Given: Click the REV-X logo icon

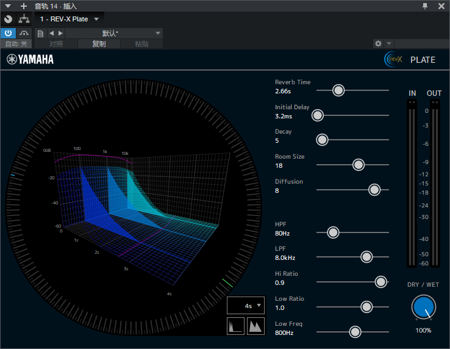Looking at the screenshot, I should click(x=393, y=59).
